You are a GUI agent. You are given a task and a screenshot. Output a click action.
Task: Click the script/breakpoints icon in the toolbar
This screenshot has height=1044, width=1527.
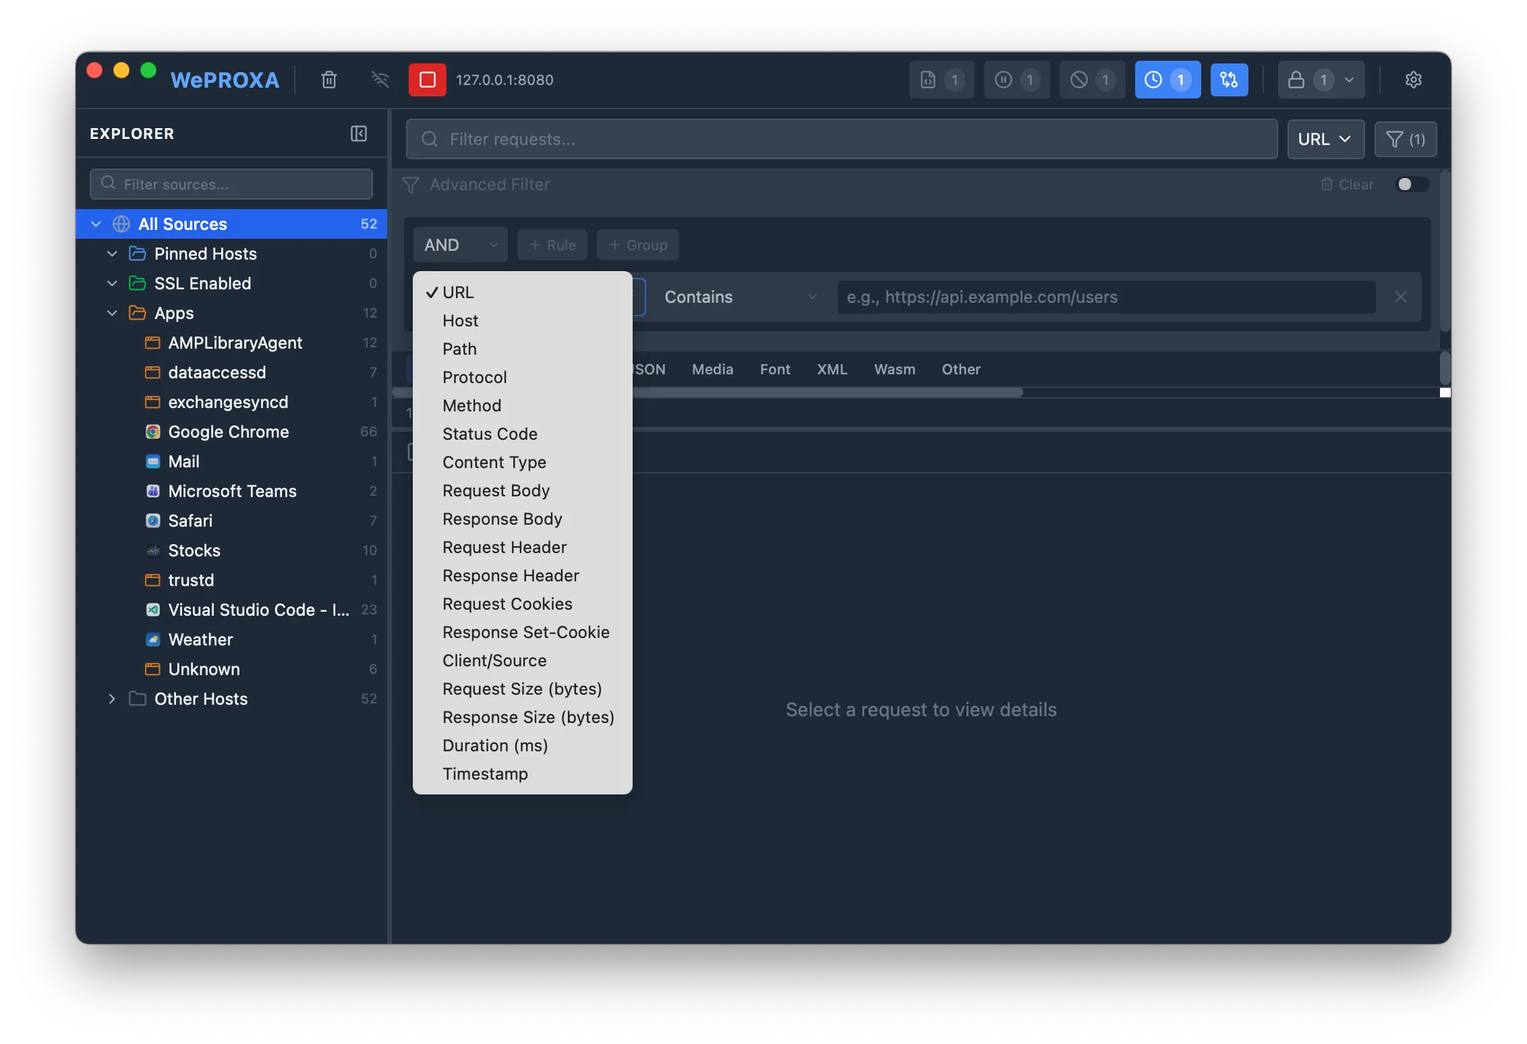[941, 79]
